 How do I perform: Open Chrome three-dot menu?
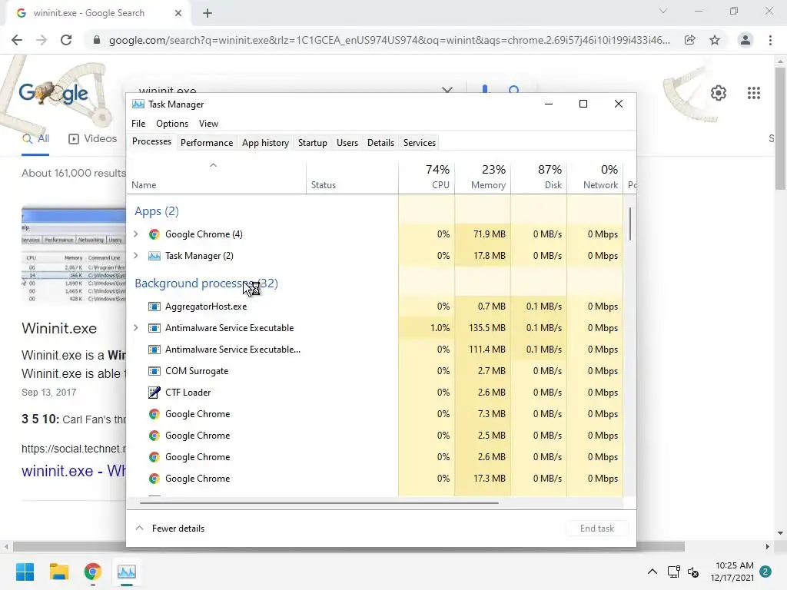[x=770, y=40]
